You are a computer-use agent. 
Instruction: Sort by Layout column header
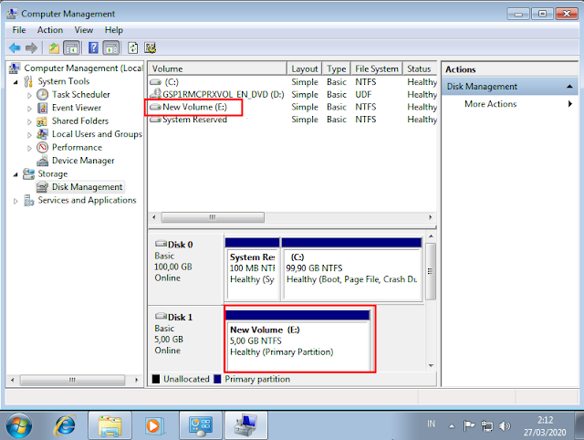(x=305, y=69)
